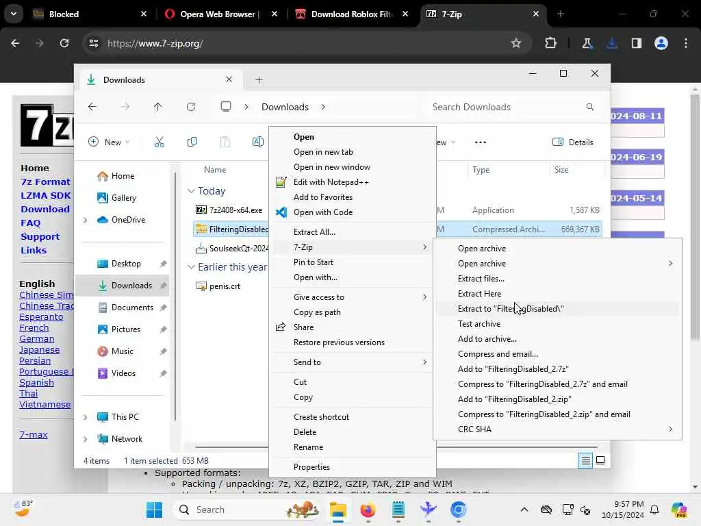Click Properties in context menu

[x=353, y=467]
